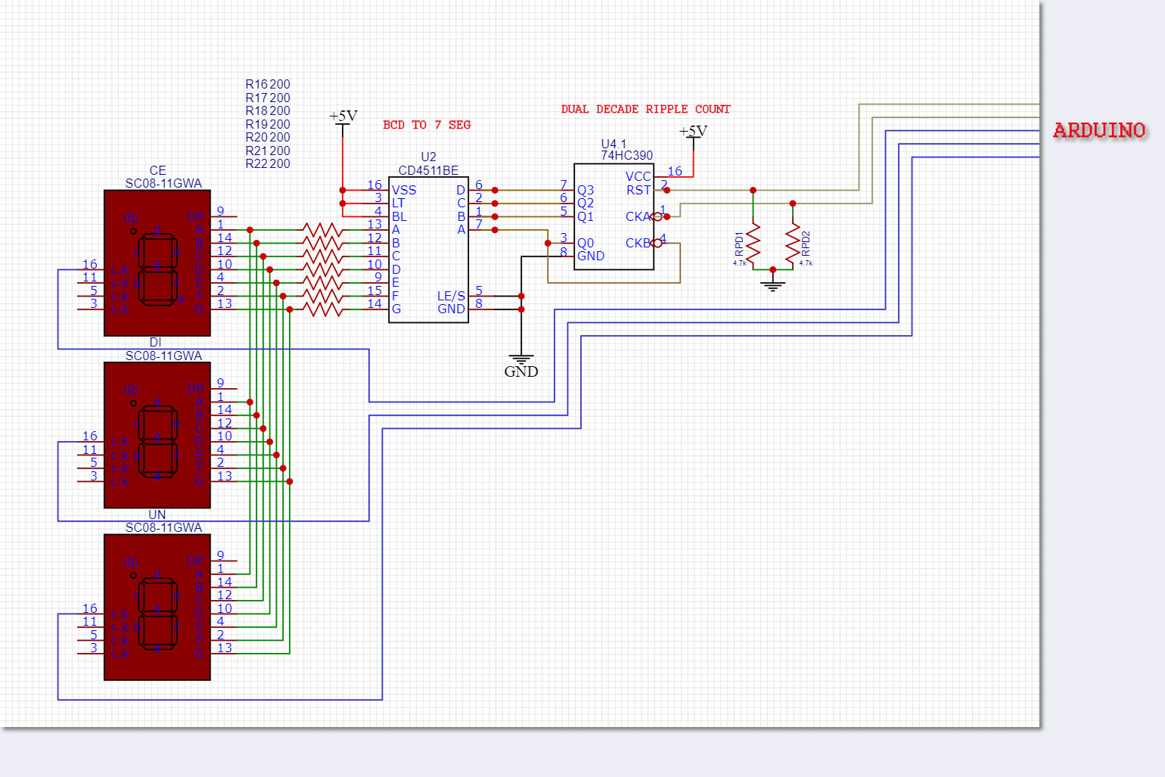The image size is (1165, 777).
Task: Select the R19 200 resistor label
Action: pos(268,124)
